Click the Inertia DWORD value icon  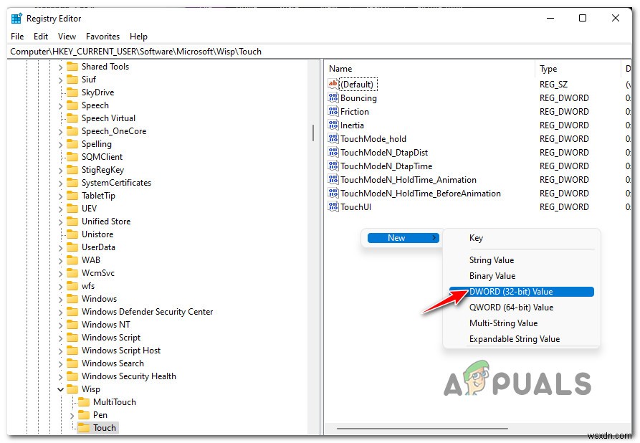pyautogui.click(x=333, y=125)
